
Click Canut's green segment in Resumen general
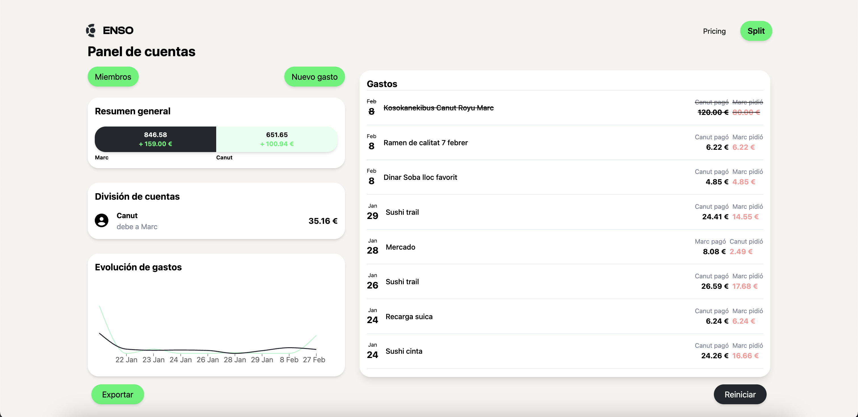[276, 139]
